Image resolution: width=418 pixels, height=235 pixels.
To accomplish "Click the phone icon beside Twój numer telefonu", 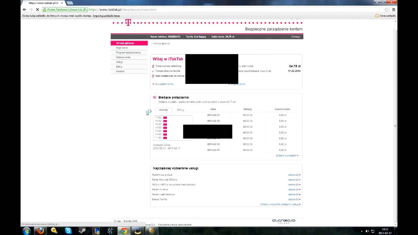I will tap(153, 66).
